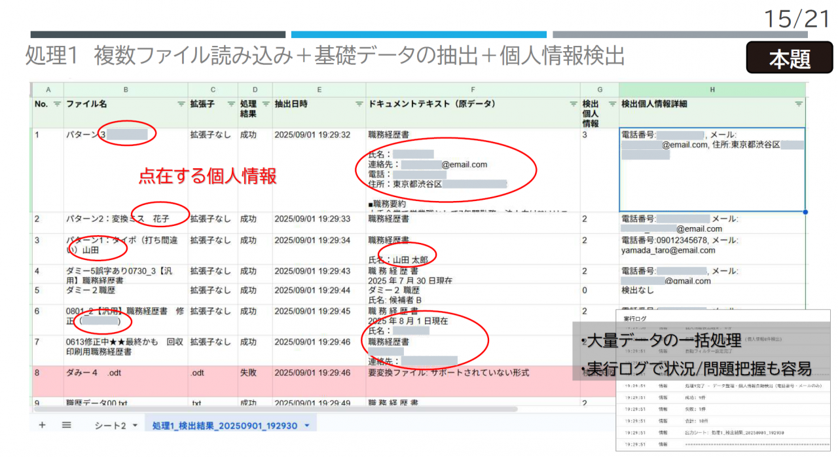This screenshot has width=838, height=457.
Task: Click the fill handle of selected cell
Action: pyautogui.click(x=805, y=211)
